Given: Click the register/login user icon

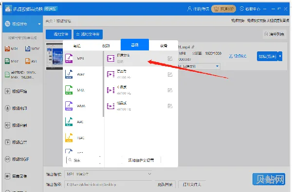Looking at the screenshot, I should coord(189,9).
